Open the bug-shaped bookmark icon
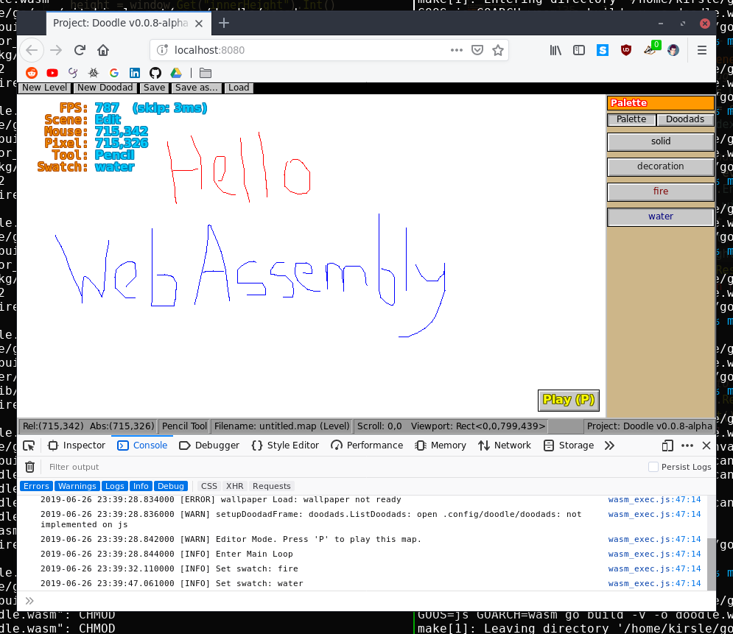 [x=94, y=73]
